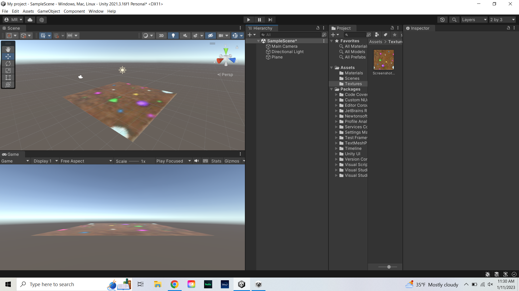
Task: Select the Scale tool
Action: coord(8,71)
